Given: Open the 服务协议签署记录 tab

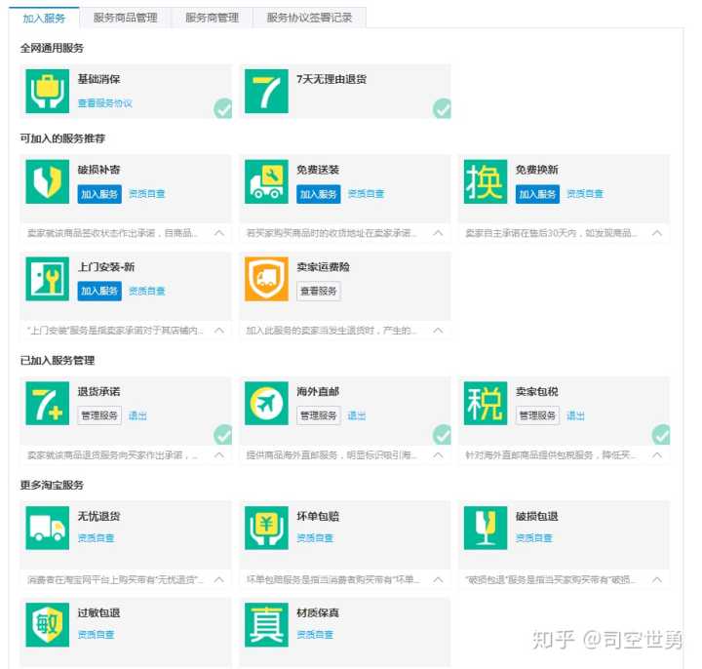Looking at the screenshot, I should point(309,18).
